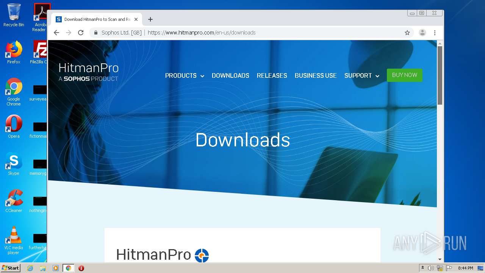Switch to the Chrome taskbar button
Viewport: 485px width, 273px height.
pyautogui.click(x=69, y=268)
